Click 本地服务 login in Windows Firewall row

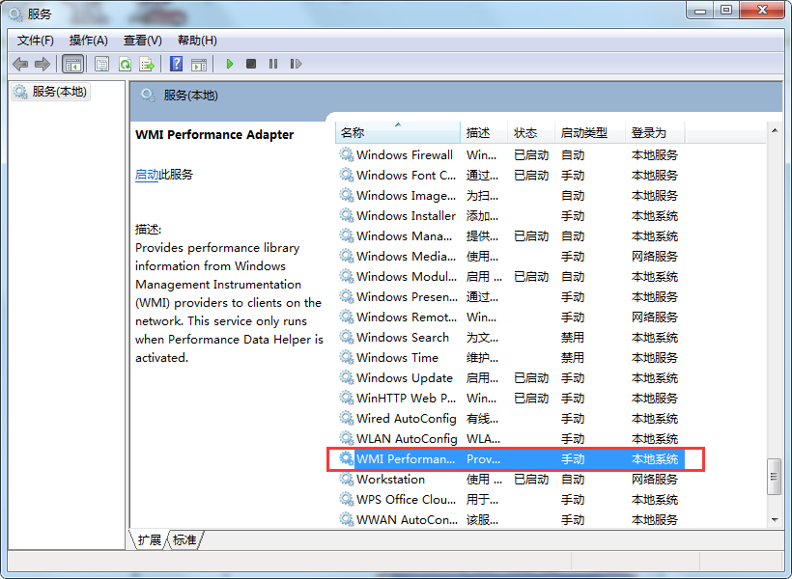[x=655, y=154]
